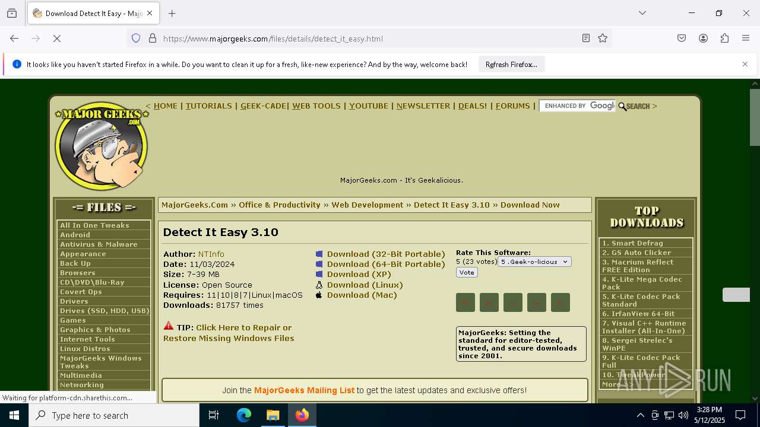Show hidden tray icons chevron
Image resolution: width=760 pixels, height=427 pixels.
point(640,415)
